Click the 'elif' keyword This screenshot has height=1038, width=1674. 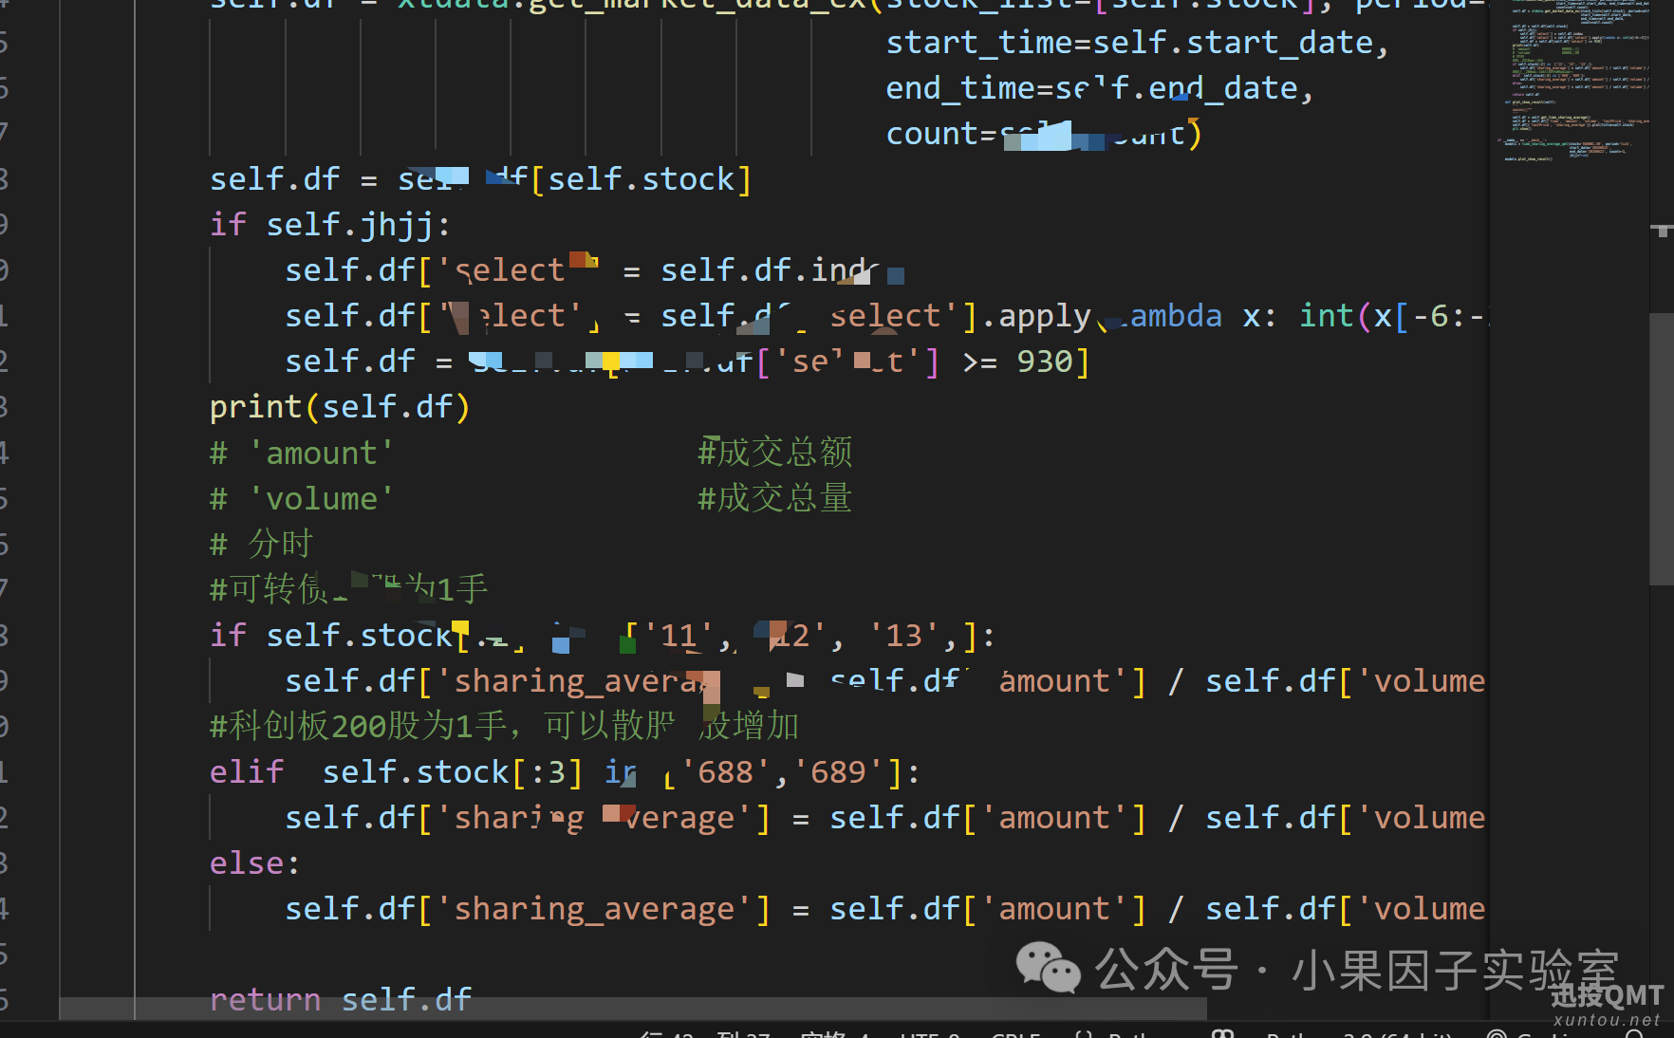pyautogui.click(x=247, y=771)
